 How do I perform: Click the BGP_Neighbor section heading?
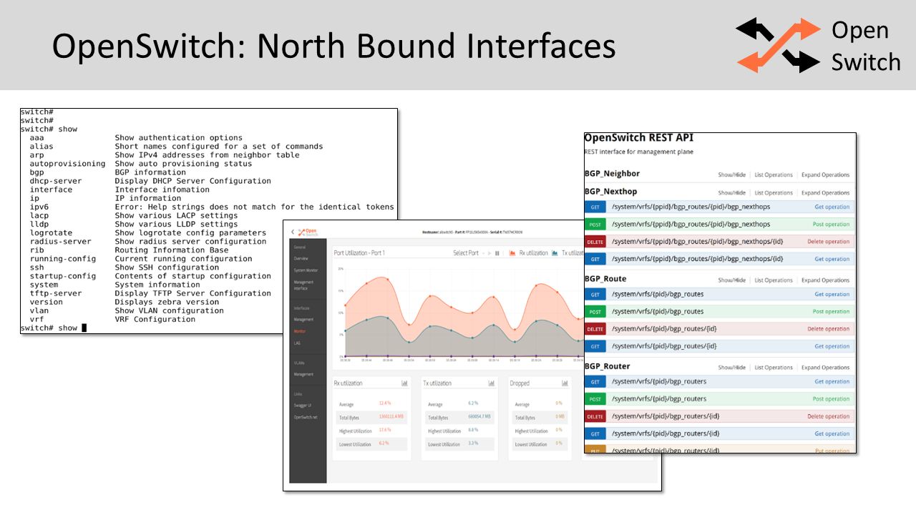612,174
